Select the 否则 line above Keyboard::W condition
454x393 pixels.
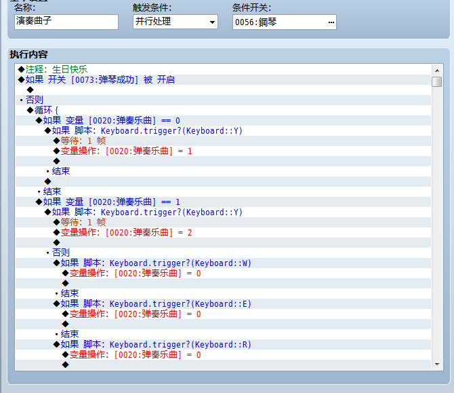[x=223, y=252]
